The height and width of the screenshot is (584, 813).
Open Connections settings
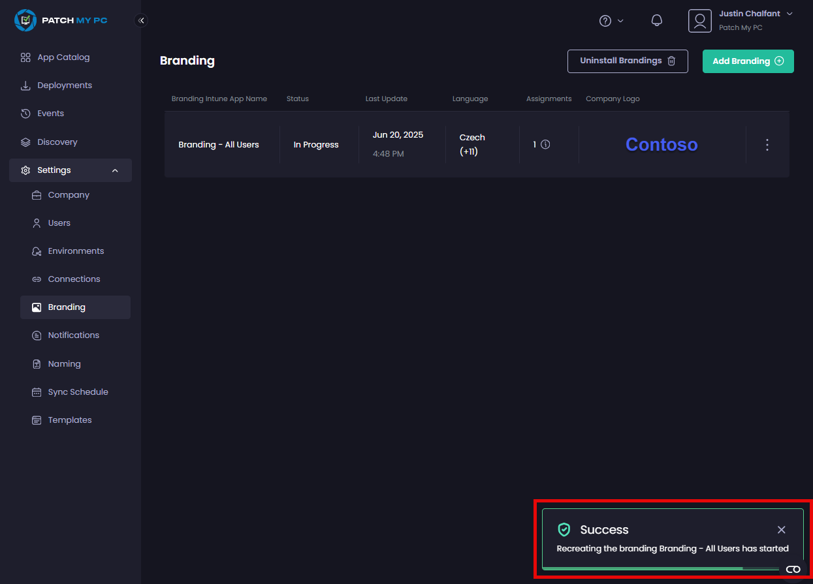tap(74, 279)
